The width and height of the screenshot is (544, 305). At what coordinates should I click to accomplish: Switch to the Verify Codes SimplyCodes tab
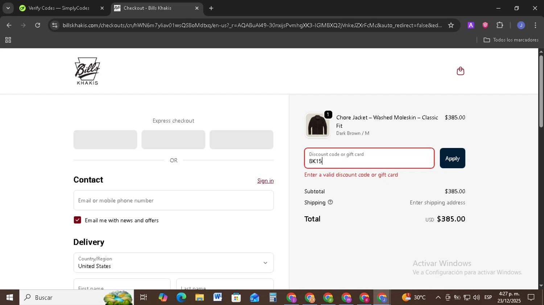click(59, 8)
